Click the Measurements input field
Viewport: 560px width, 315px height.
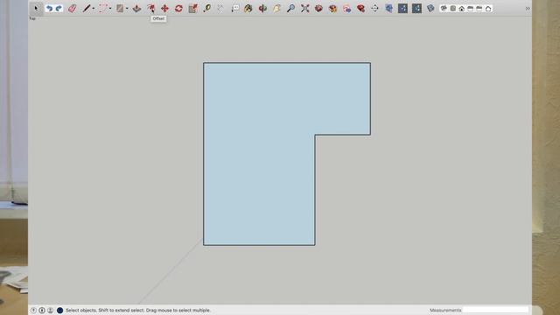[495, 310]
